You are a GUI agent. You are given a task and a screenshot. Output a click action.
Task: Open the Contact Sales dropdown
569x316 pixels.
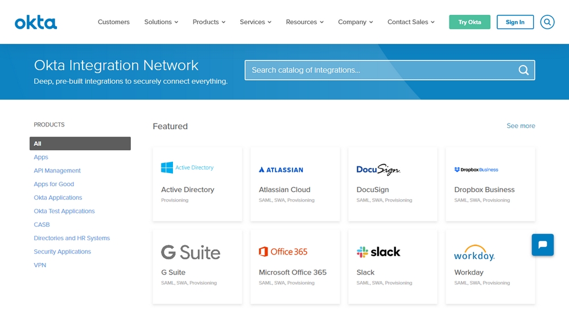click(x=411, y=22)
